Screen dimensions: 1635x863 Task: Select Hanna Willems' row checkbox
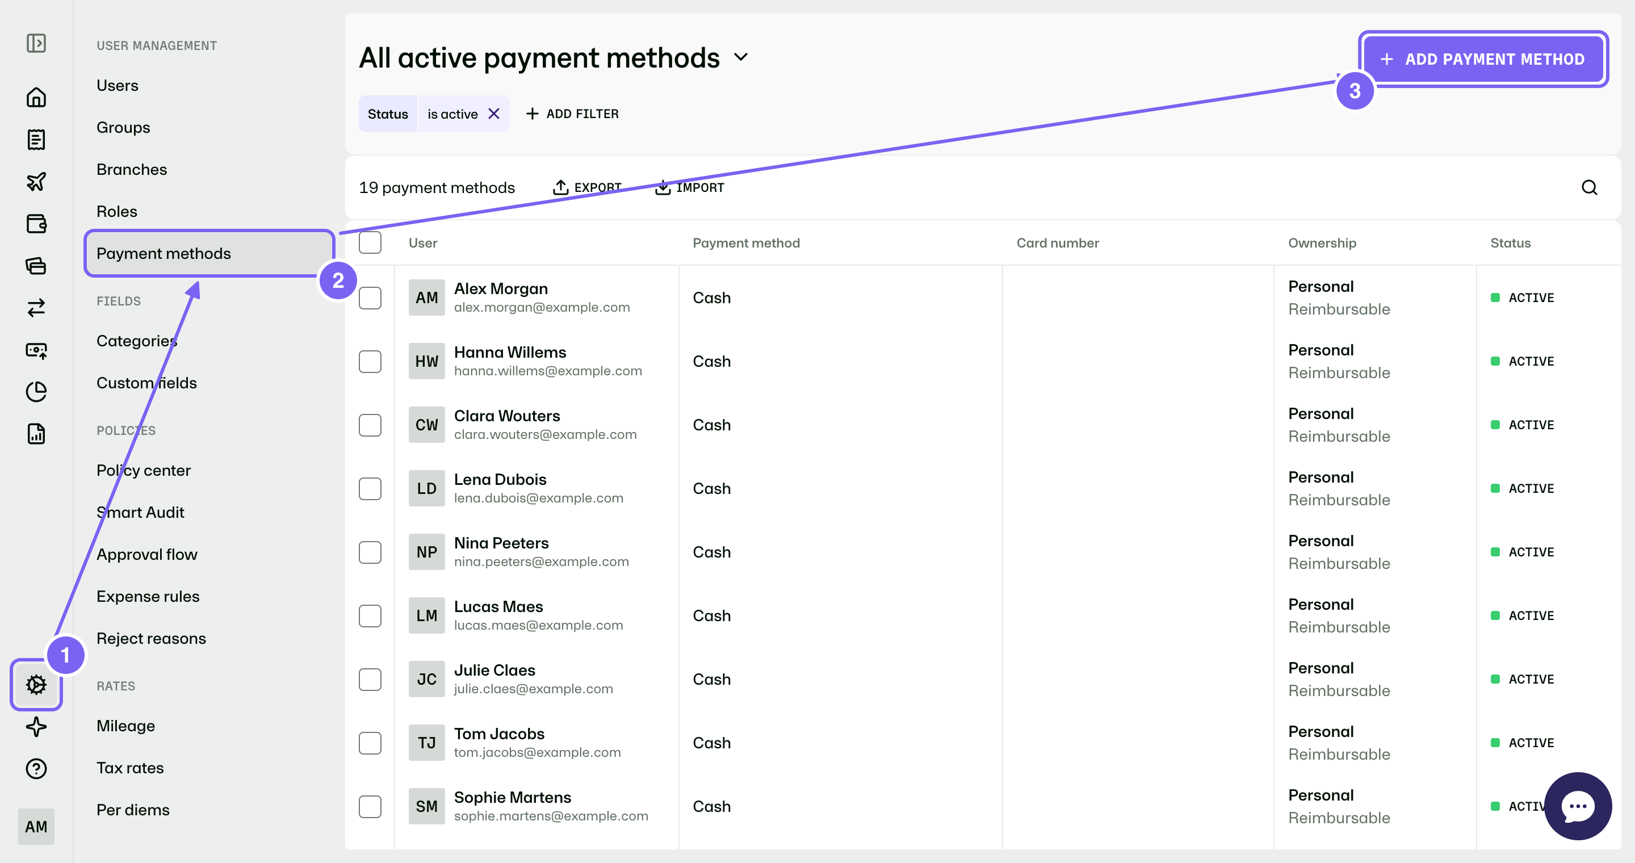pos(370,361)
